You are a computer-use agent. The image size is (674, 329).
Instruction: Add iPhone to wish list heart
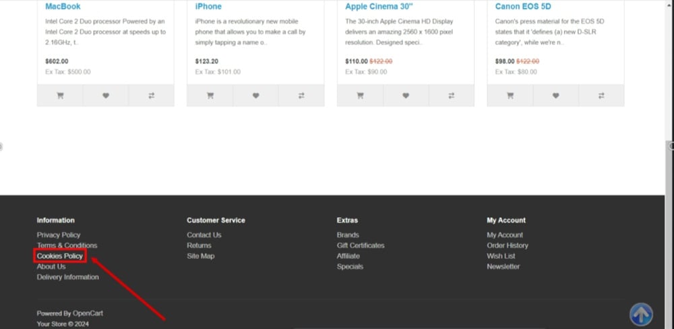click(255, 96)
